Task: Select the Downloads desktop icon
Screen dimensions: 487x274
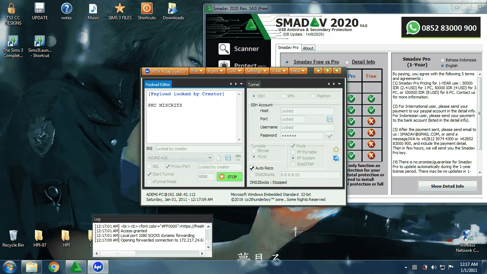Action: point(174,12)
